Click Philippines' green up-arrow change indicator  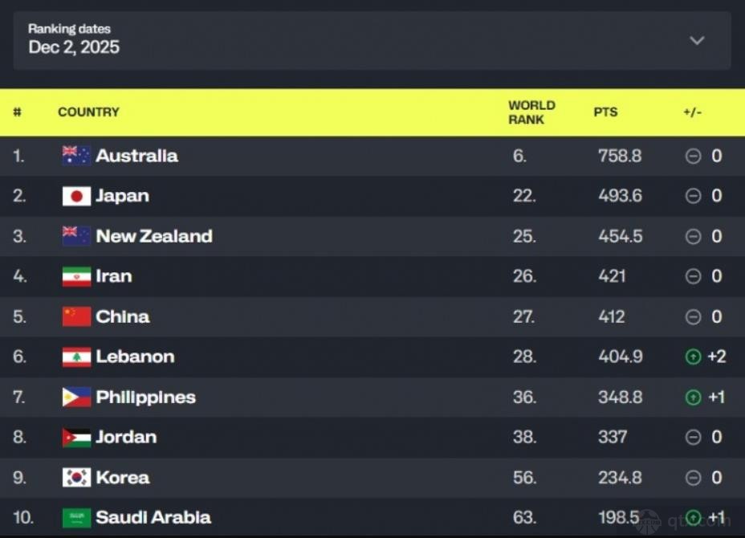pyautogui.click(x=693, y=397)
